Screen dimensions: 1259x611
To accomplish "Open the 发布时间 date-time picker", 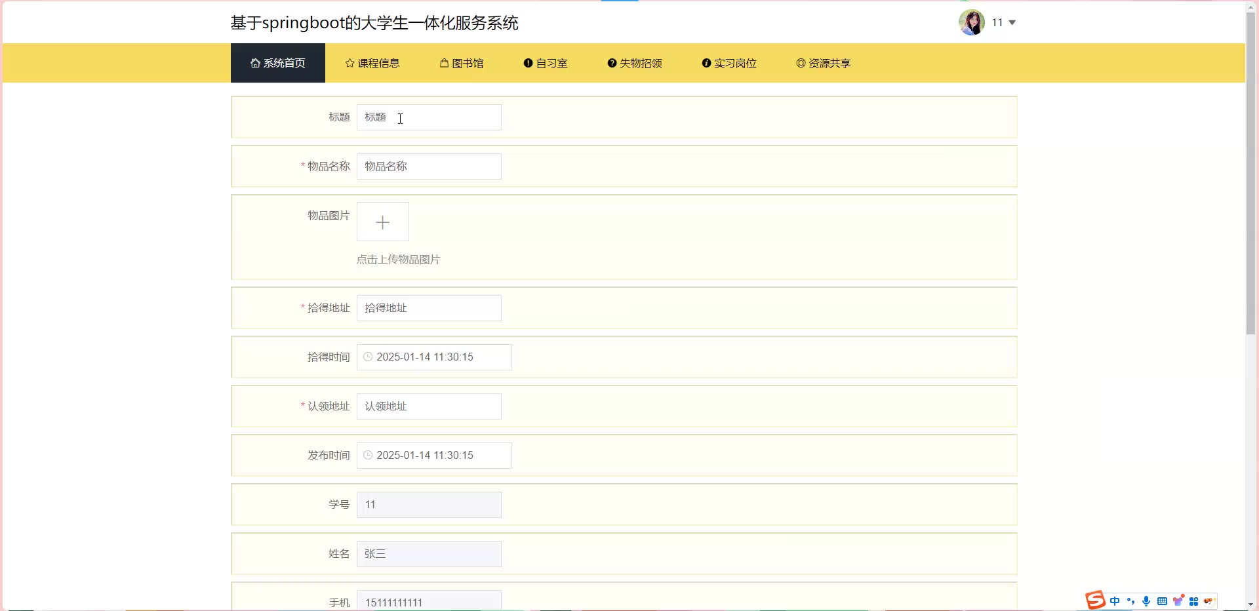I will click(433, 456).
